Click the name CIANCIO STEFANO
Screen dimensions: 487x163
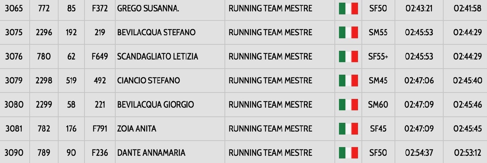pos(148,81)
